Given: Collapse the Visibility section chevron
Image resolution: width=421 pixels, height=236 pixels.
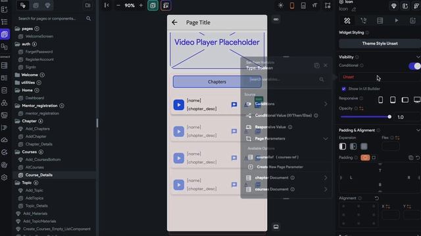Looking at the screenshot, I should 418,57.
